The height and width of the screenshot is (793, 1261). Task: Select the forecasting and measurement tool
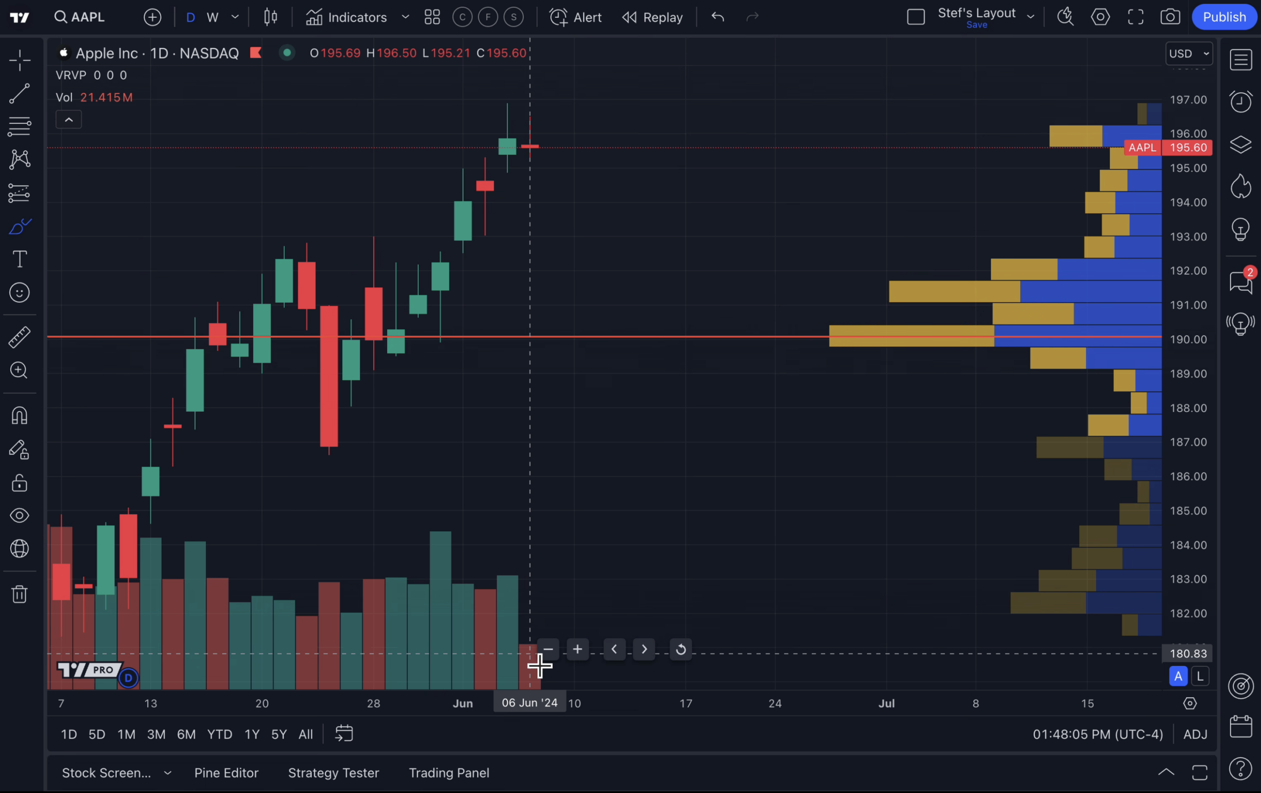19,193
